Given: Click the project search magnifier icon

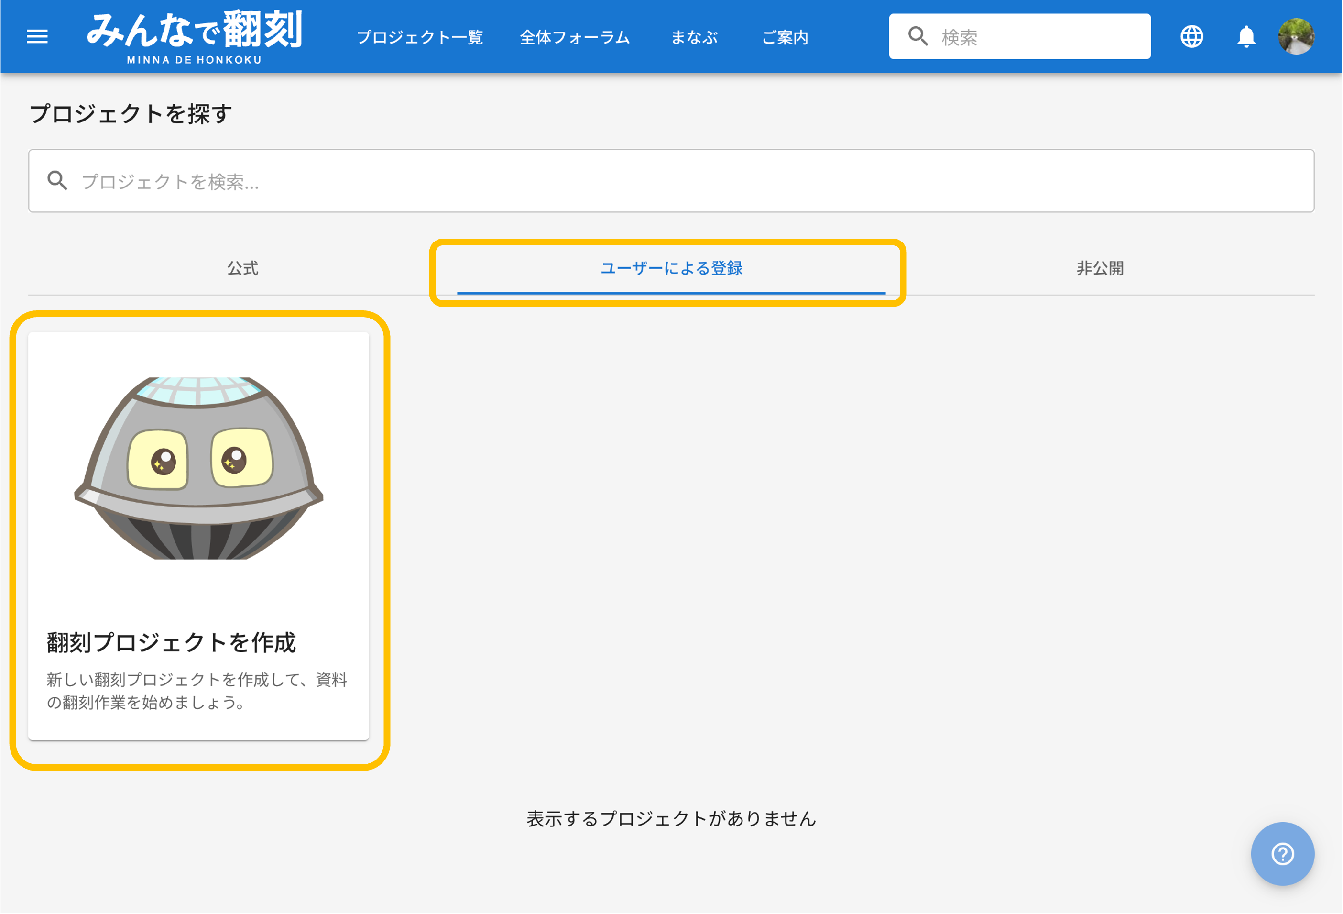Looking at the screenshot, I should (57, 181).
